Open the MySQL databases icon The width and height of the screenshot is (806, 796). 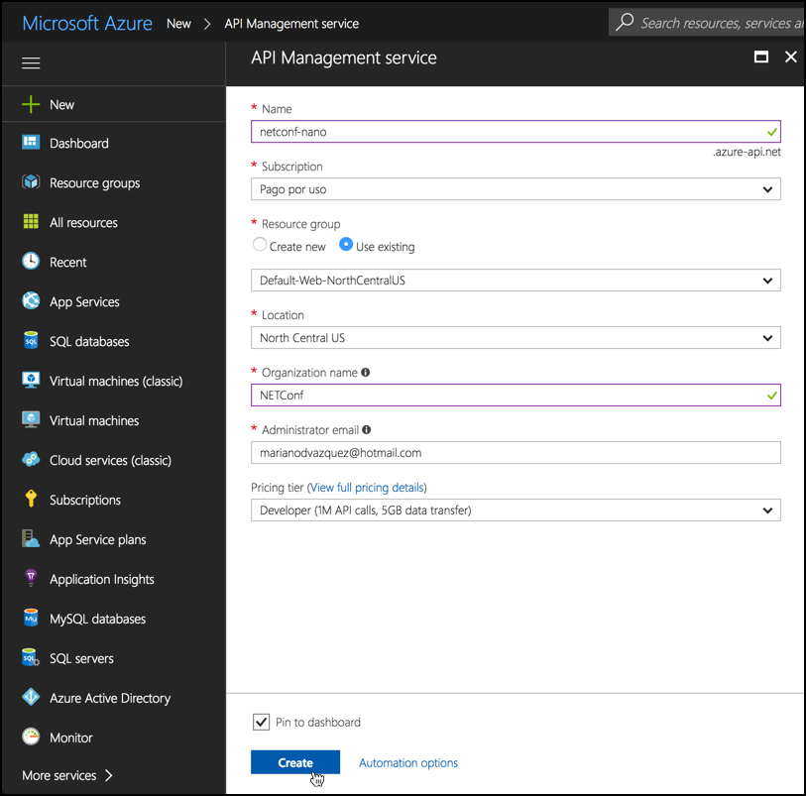[31, 618]
